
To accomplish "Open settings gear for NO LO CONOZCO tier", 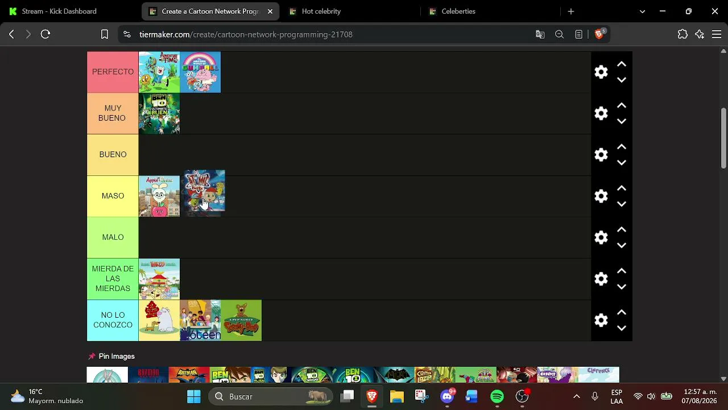I will [x=601, y=320].
